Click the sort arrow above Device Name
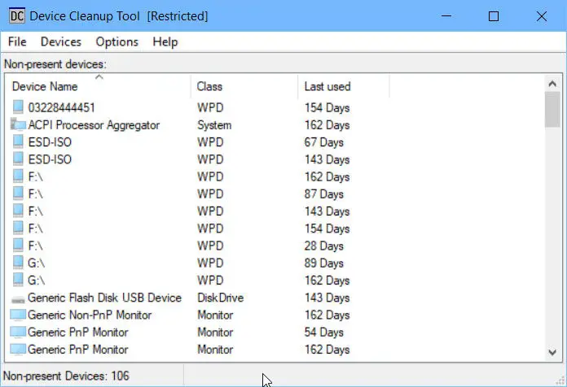Image resolution: width=567 pixels, height=387 pixels. coord(99,77)
